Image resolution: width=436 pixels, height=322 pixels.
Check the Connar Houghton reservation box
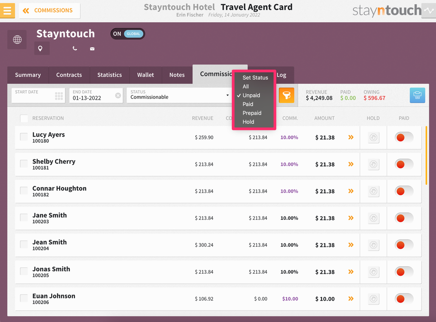pos(24,191)
